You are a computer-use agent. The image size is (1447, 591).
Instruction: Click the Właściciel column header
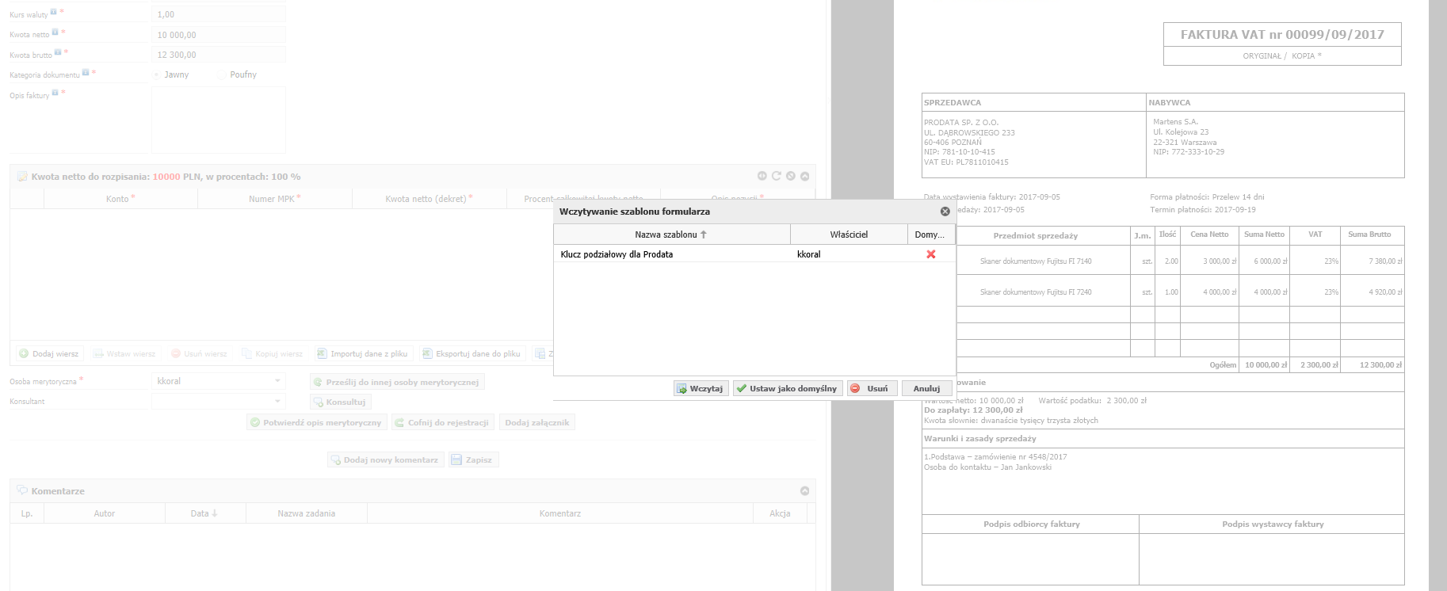click(x=849, y=234)
